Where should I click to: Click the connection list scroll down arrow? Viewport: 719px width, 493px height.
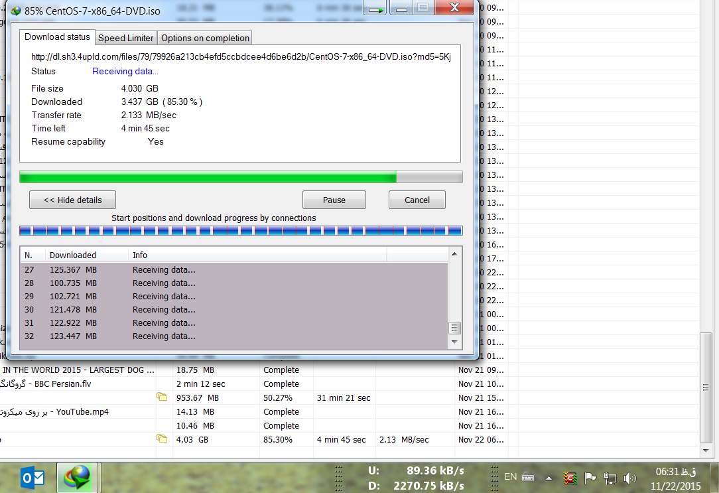point(454,342)
